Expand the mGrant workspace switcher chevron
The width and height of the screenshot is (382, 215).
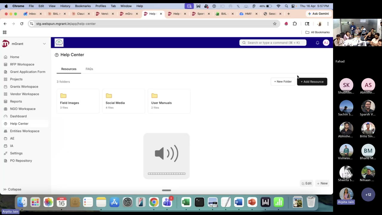(44, 44)
